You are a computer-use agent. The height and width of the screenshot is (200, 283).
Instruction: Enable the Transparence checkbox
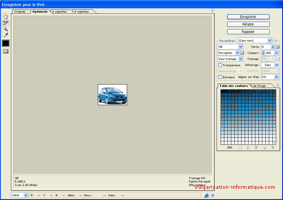tap(220, 65)
